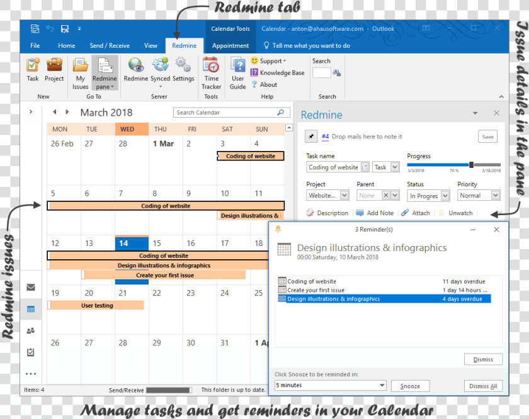Select Coding of website reminder row

coord(384,281)
